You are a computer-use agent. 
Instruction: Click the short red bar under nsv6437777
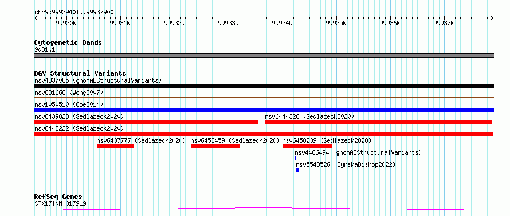pos(115,146)
